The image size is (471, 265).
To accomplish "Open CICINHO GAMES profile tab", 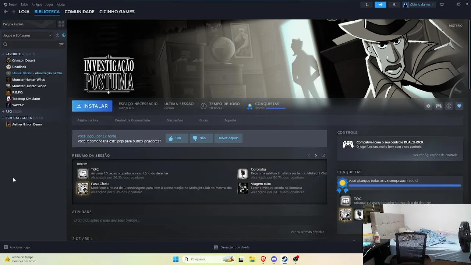I will [117, 12].
